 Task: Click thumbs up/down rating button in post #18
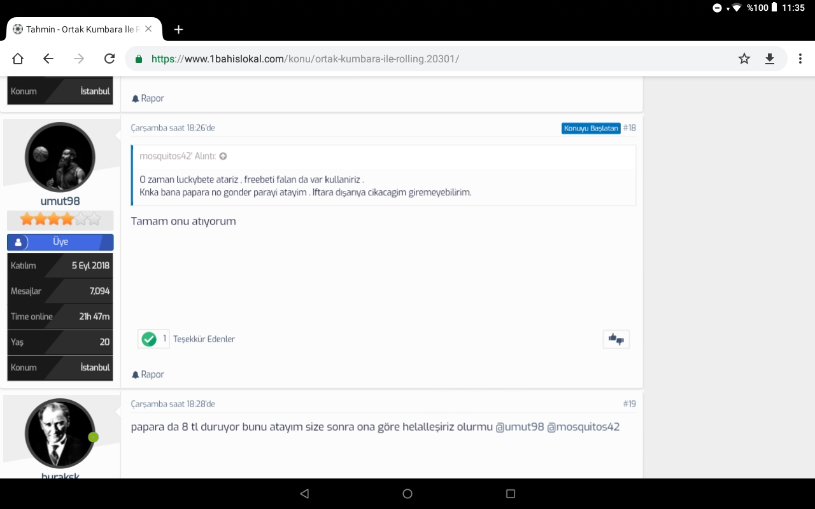[616, 339]
